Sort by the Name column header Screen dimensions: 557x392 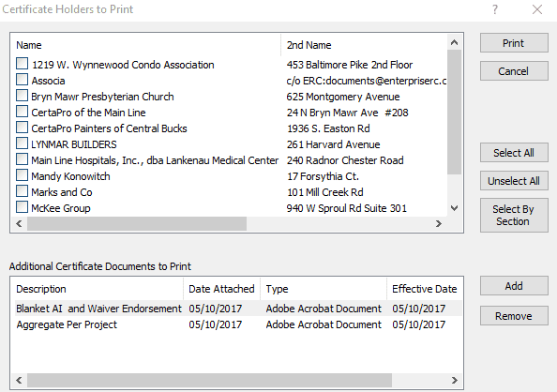(x=146, y=45)
